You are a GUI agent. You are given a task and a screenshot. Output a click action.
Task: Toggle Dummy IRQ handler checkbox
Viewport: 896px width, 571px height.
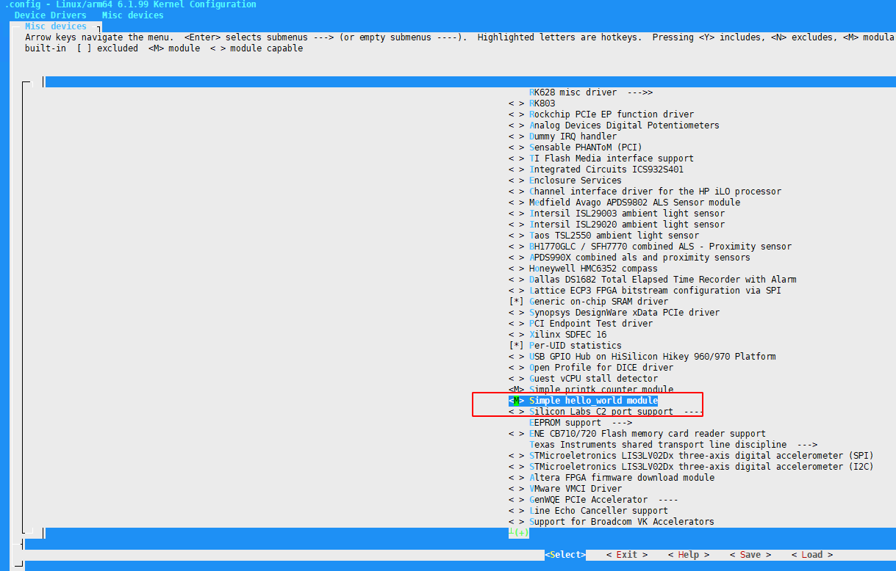pyautogui.click(x=516, y=137)
